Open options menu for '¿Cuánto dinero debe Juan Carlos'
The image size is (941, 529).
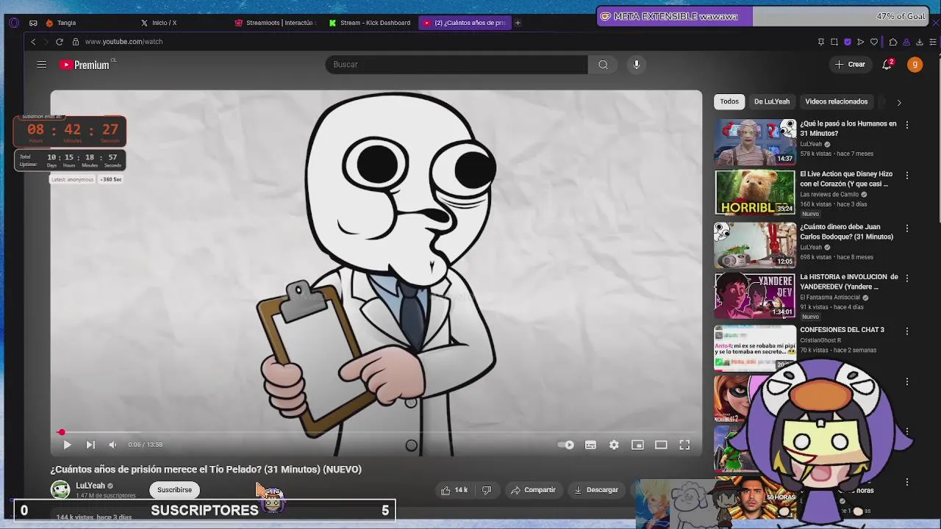(907, 228)
